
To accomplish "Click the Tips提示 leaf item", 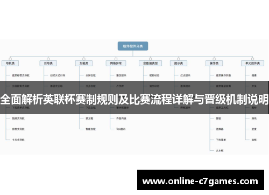I will tap(121, 129).
